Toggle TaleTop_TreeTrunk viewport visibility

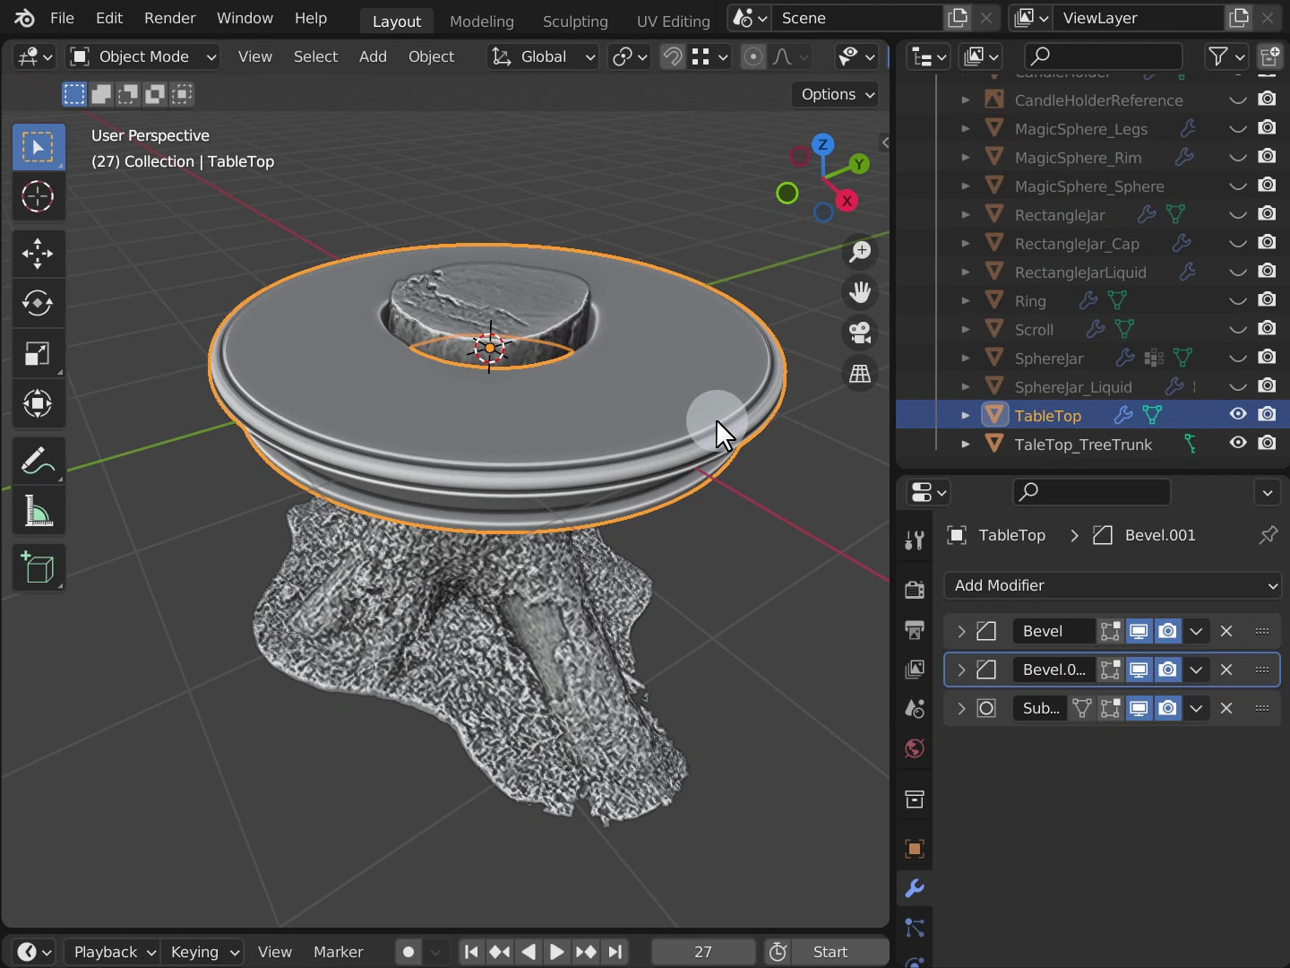pos(1238,443)
